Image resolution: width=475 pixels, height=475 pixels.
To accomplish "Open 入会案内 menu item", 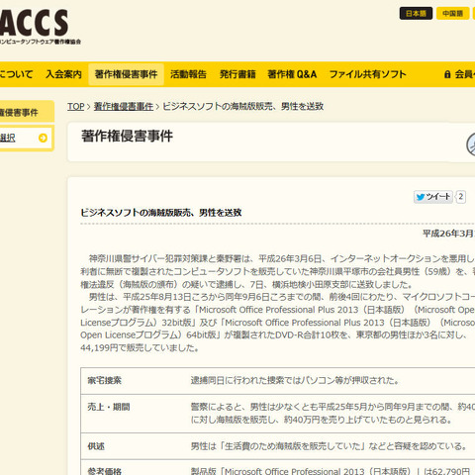I will [63, 74].
